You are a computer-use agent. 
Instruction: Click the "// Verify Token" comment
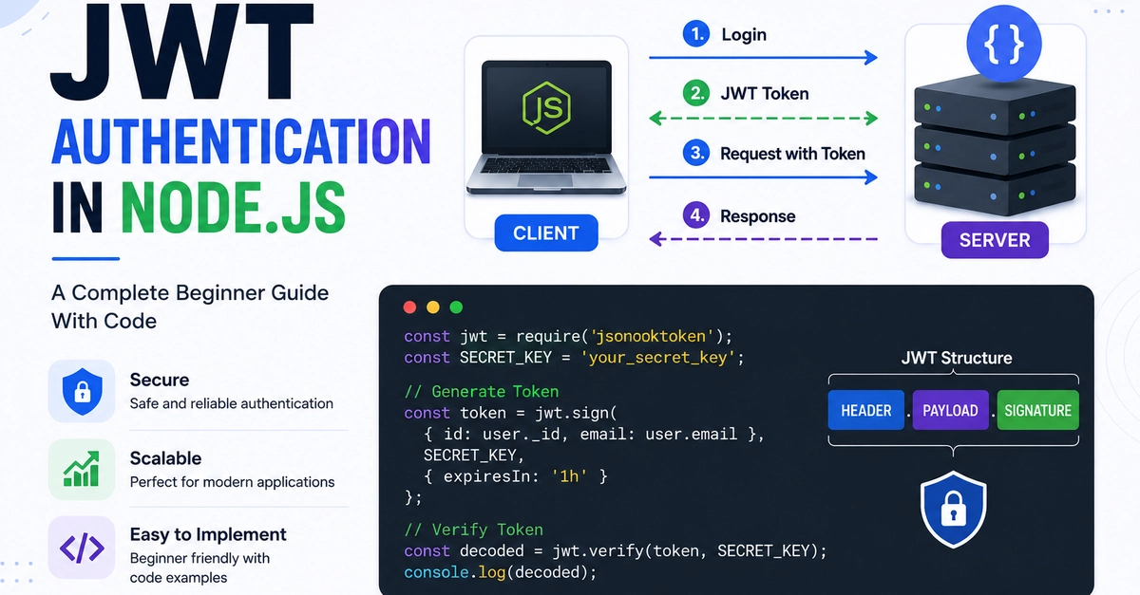pos(473,530)
